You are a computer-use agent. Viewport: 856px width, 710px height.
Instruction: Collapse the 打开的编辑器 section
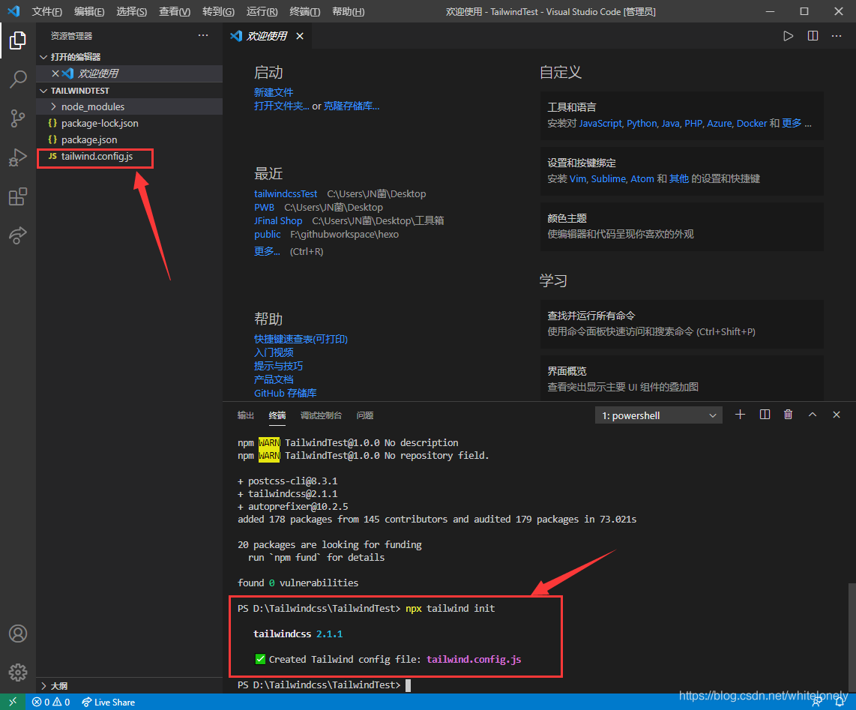pos(129,57)
